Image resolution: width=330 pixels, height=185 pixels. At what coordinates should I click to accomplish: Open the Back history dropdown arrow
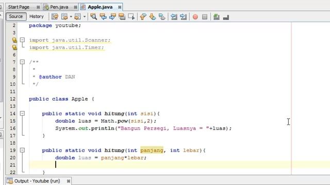71,16
